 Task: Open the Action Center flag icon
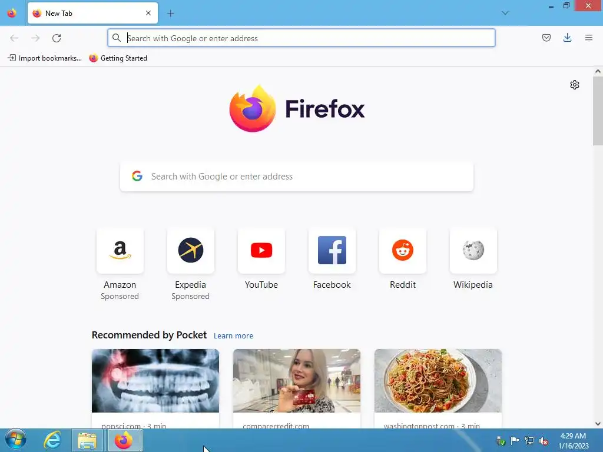click(515, 441)
